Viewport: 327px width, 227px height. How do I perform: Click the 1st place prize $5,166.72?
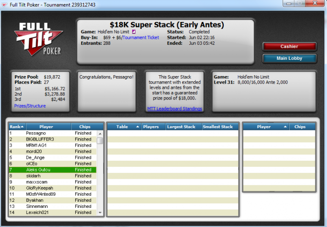point(55,89)
